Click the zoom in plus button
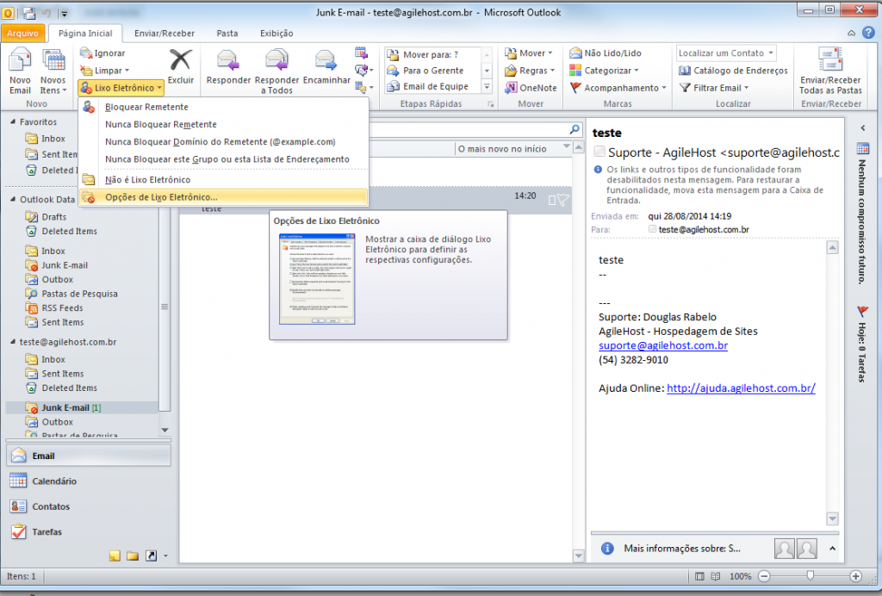This screenshot has width=882, height=596. 855,575
